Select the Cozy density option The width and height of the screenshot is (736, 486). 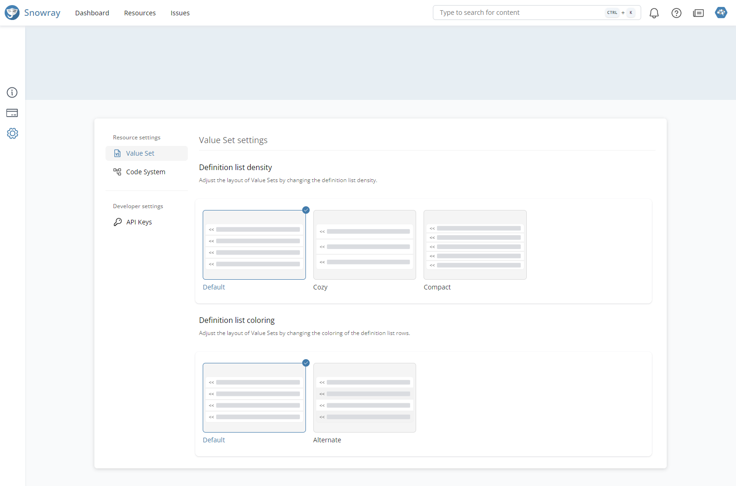coord(365,245)
